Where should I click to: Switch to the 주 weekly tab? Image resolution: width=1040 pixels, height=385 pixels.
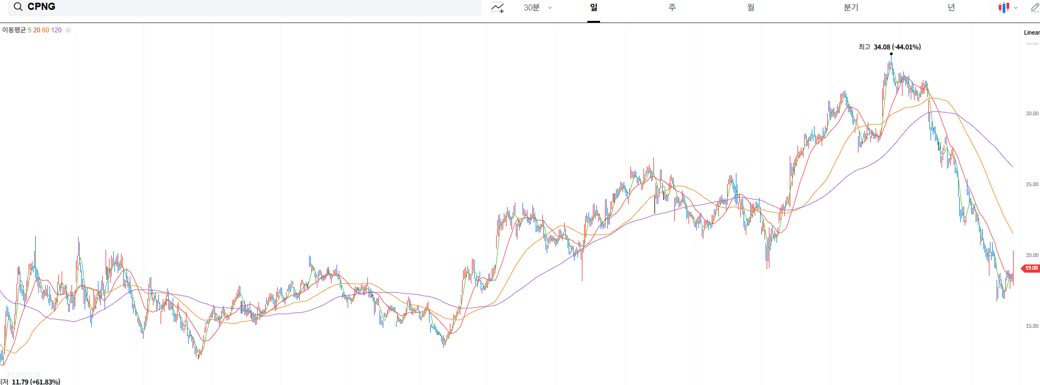[x=672, y=8]
